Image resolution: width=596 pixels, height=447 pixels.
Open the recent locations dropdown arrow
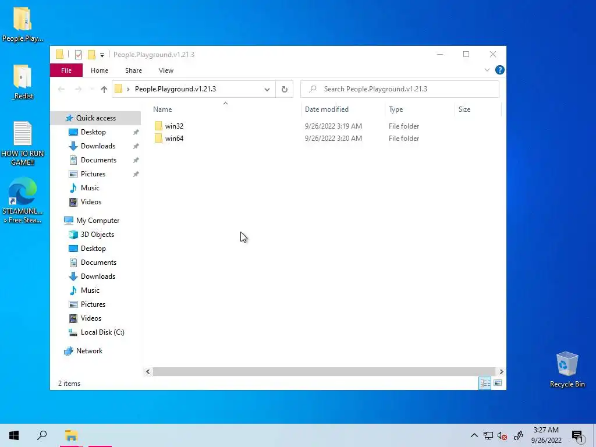pos(91,89)
